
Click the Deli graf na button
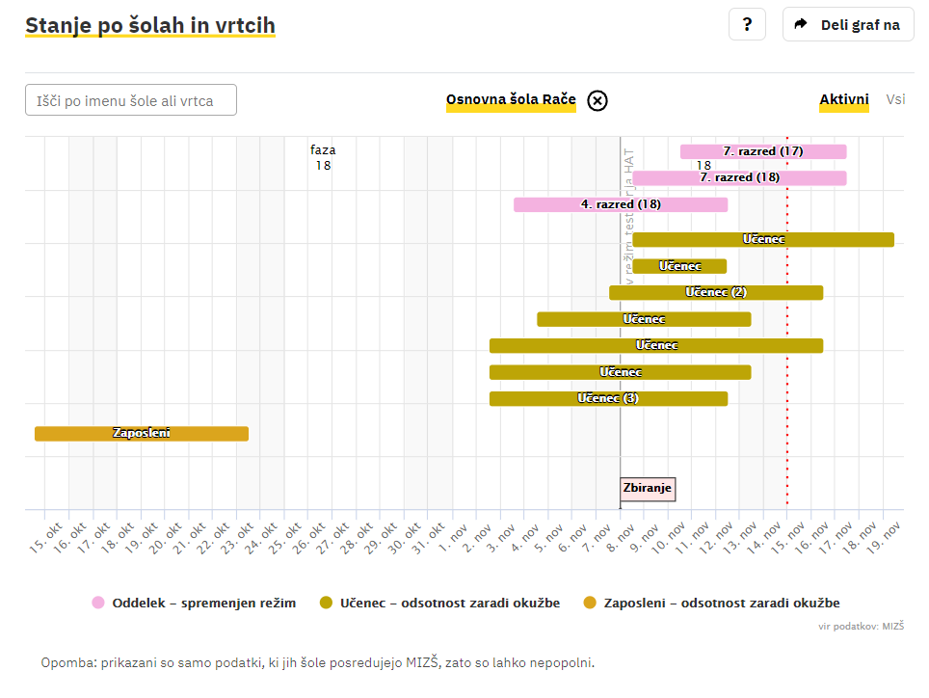tap(848, 24)
